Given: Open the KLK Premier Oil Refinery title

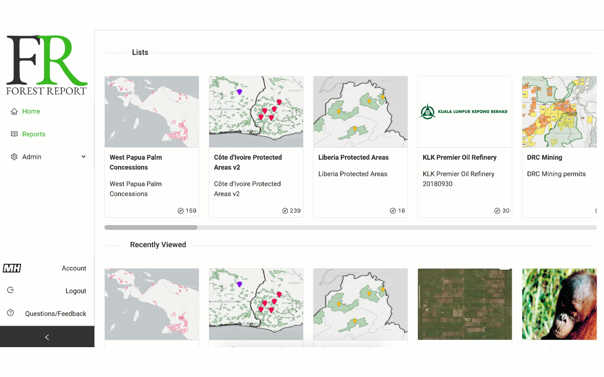Looking at the screenshot, I should tap(459, 157).
